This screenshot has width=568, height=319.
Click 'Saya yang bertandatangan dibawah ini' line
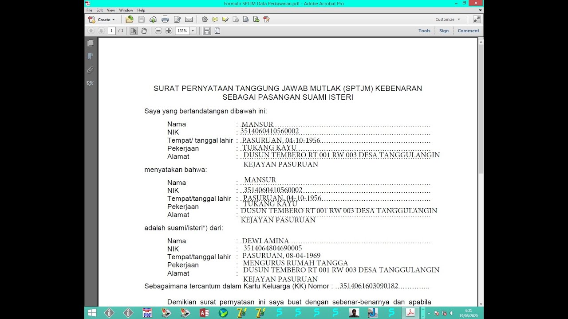[205, 111]
